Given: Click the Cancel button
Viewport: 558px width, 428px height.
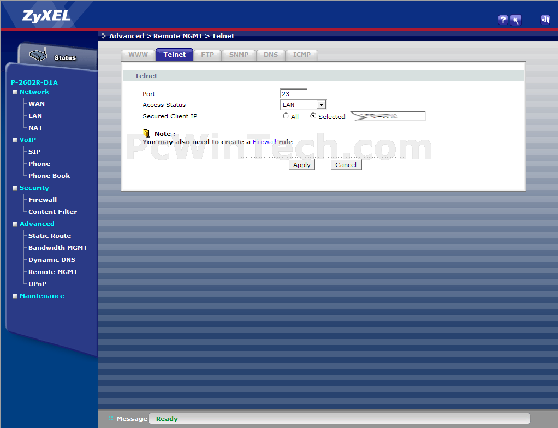Looking at the screenshot, I should [x=346, y=165].
